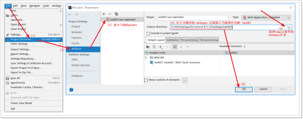The width and height of the screenshot is (303, 119).
Task: Choose Exit in File menu
Action: click(x=34, y=109)
